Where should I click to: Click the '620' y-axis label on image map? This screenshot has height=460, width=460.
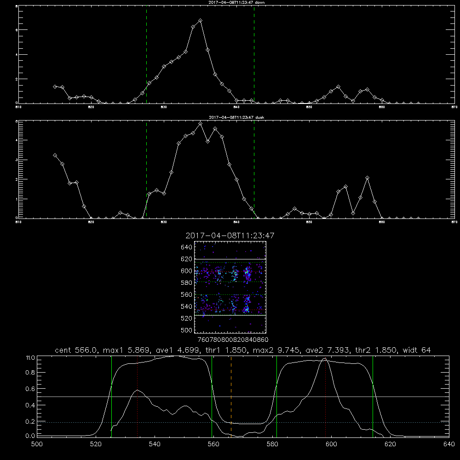(187, 259)
